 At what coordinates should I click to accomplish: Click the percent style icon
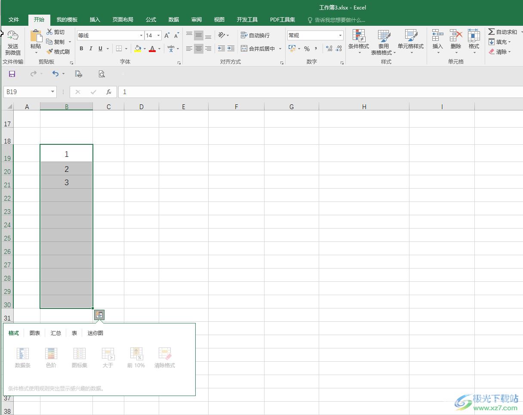click(307, 49)
